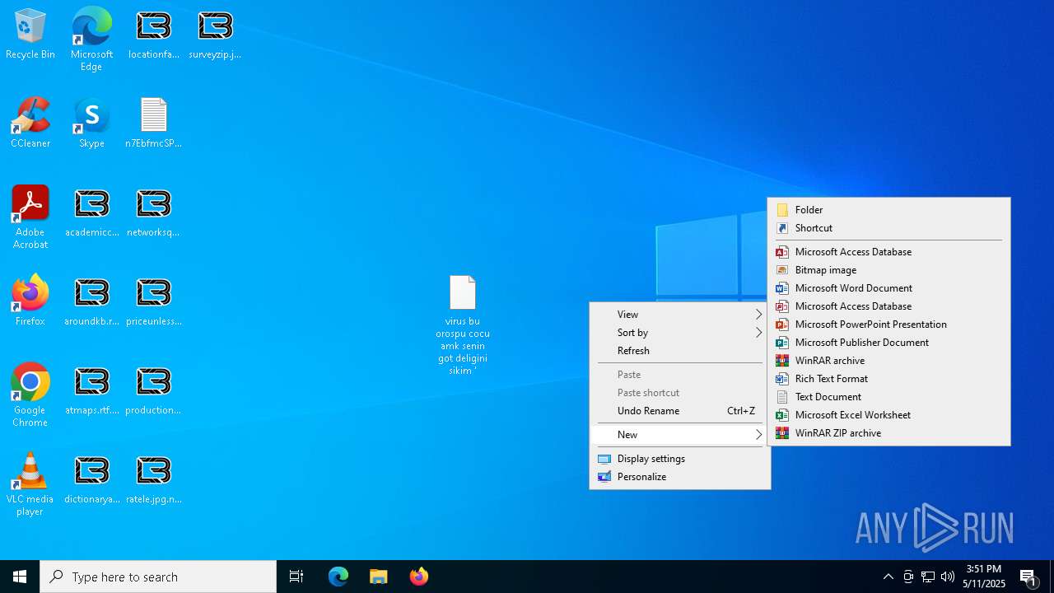Screen dimensions: 1054x593
Task: Select the production... desktop file icon
Action: click(153, 390)
